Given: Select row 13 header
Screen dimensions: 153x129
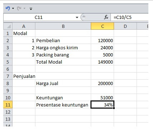Looking at the screenshot, I should click(8, 119).
